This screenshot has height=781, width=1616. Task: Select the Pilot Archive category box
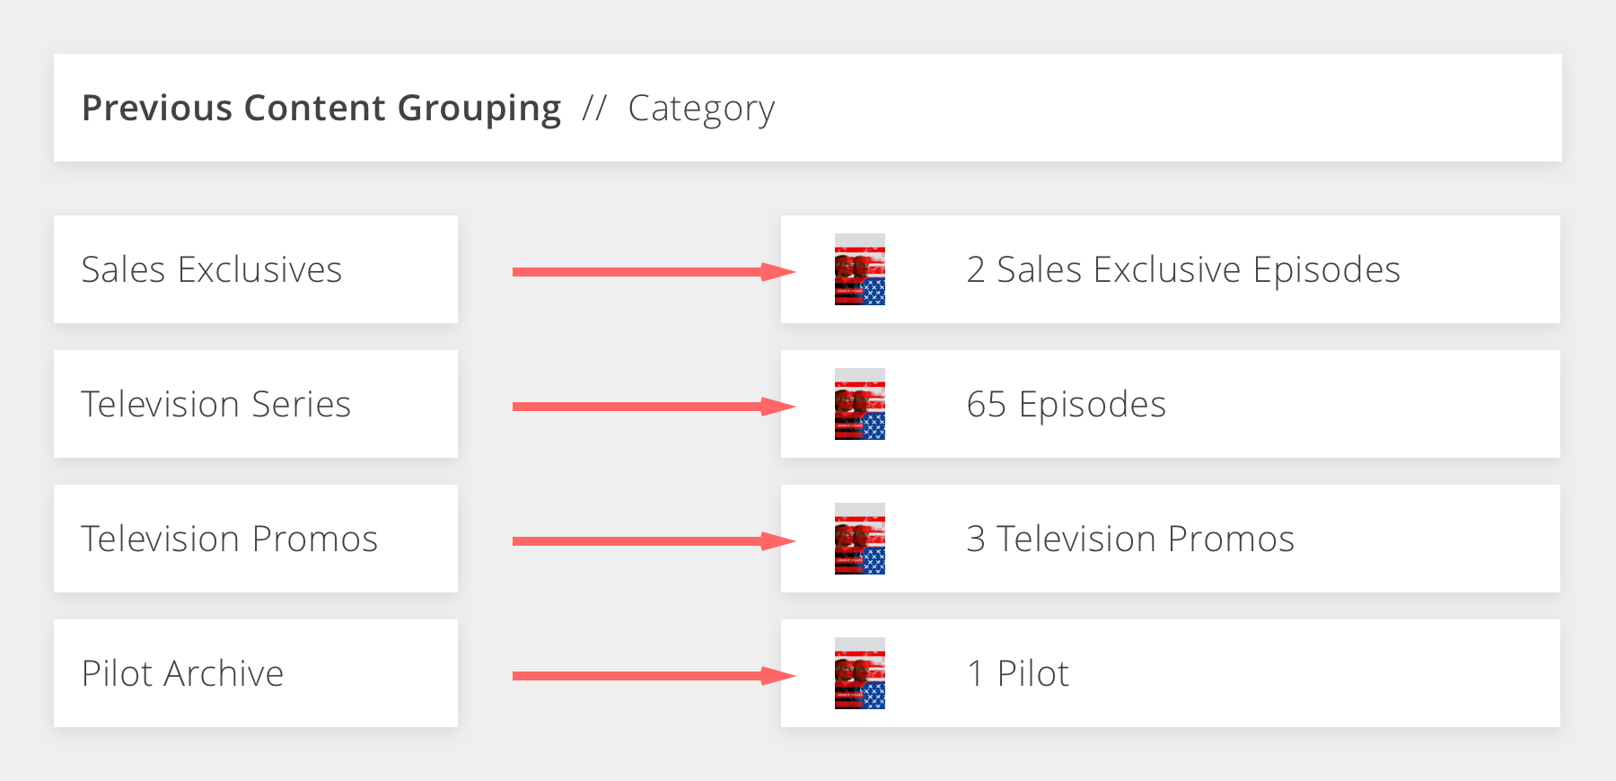tap(255, 673)
